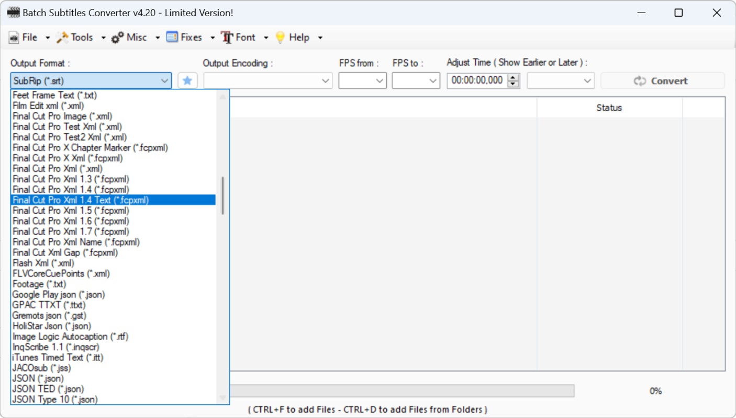736x418 pixels.
Task: Choose Final Cut Pro Xml 1.7 format
Action: [113, 231]
